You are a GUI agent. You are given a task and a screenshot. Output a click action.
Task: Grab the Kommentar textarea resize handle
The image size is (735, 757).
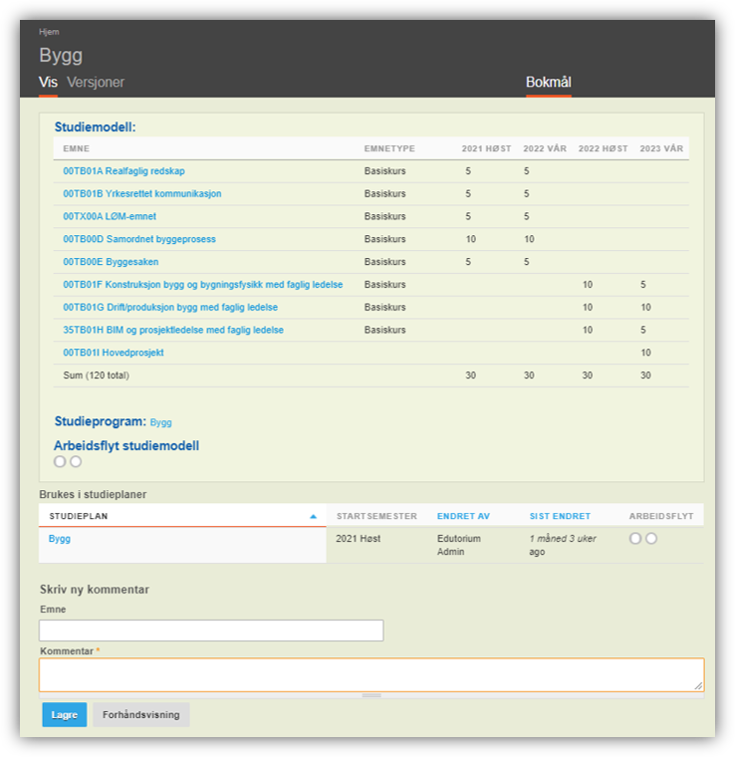pyautogui.click(x=698, y=685)
